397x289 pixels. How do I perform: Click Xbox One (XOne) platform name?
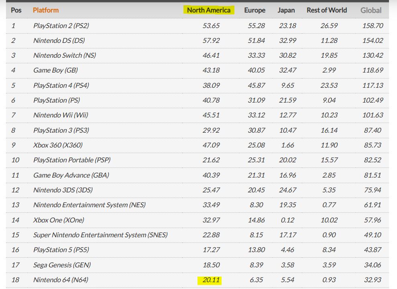pos(59,220)
